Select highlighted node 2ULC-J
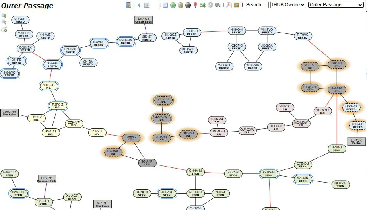This screenshot has height=210, width=367. coord(310,66)
